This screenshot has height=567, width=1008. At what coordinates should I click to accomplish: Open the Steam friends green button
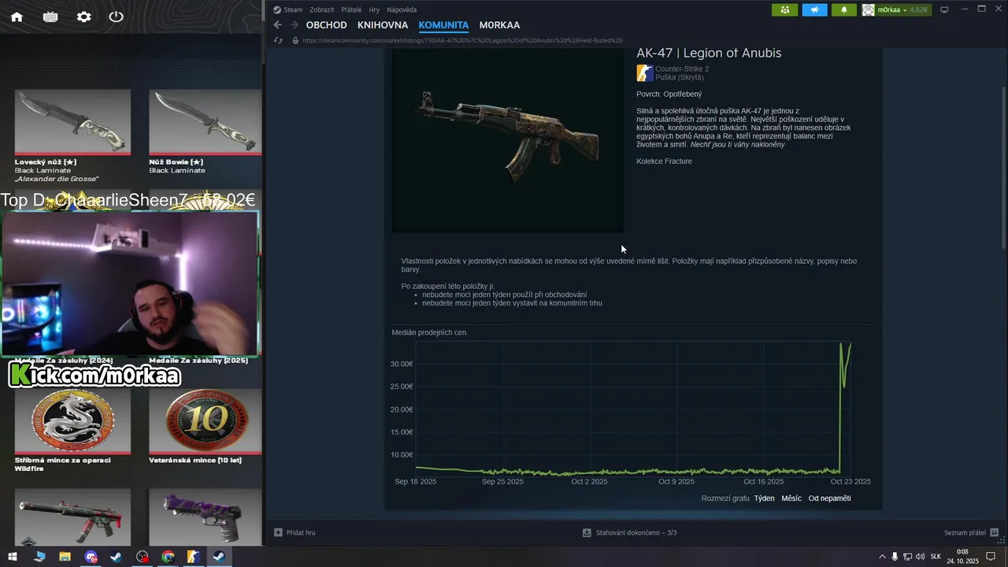tap(784, 9)
